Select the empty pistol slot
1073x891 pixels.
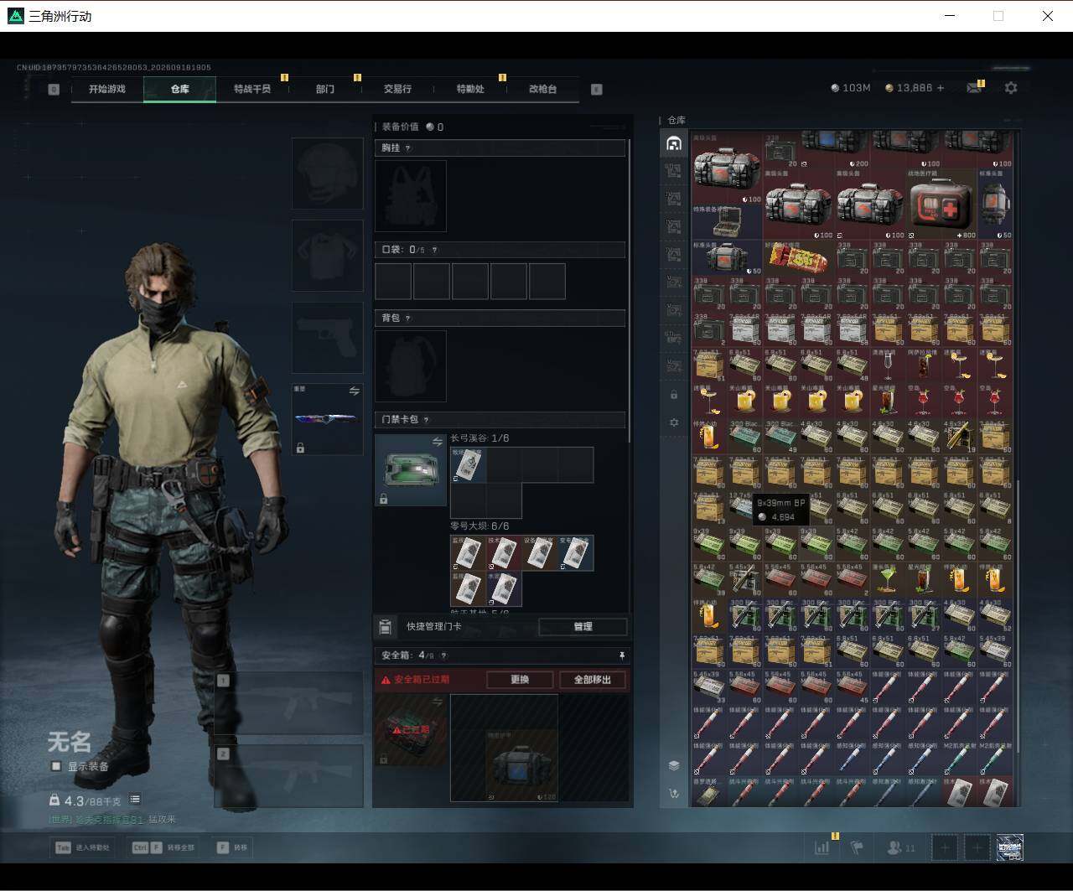point(327,338)
